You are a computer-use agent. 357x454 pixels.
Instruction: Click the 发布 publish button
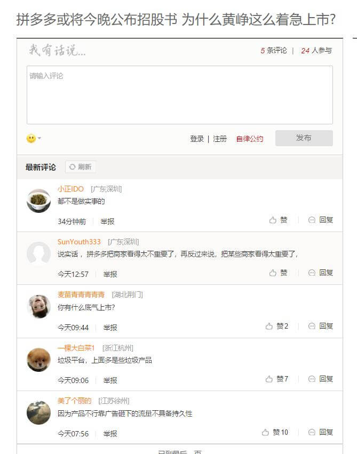pyautogui.click(x=304, y=138)
